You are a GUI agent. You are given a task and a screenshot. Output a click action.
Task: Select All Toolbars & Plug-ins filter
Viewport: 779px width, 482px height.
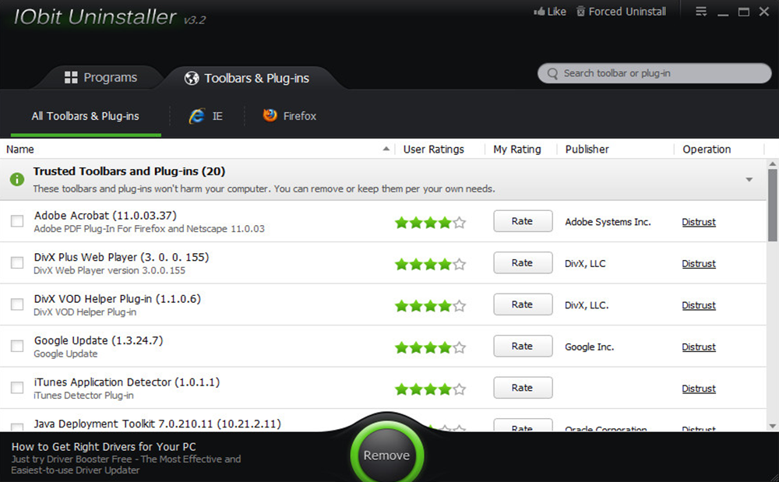[86, 116]
